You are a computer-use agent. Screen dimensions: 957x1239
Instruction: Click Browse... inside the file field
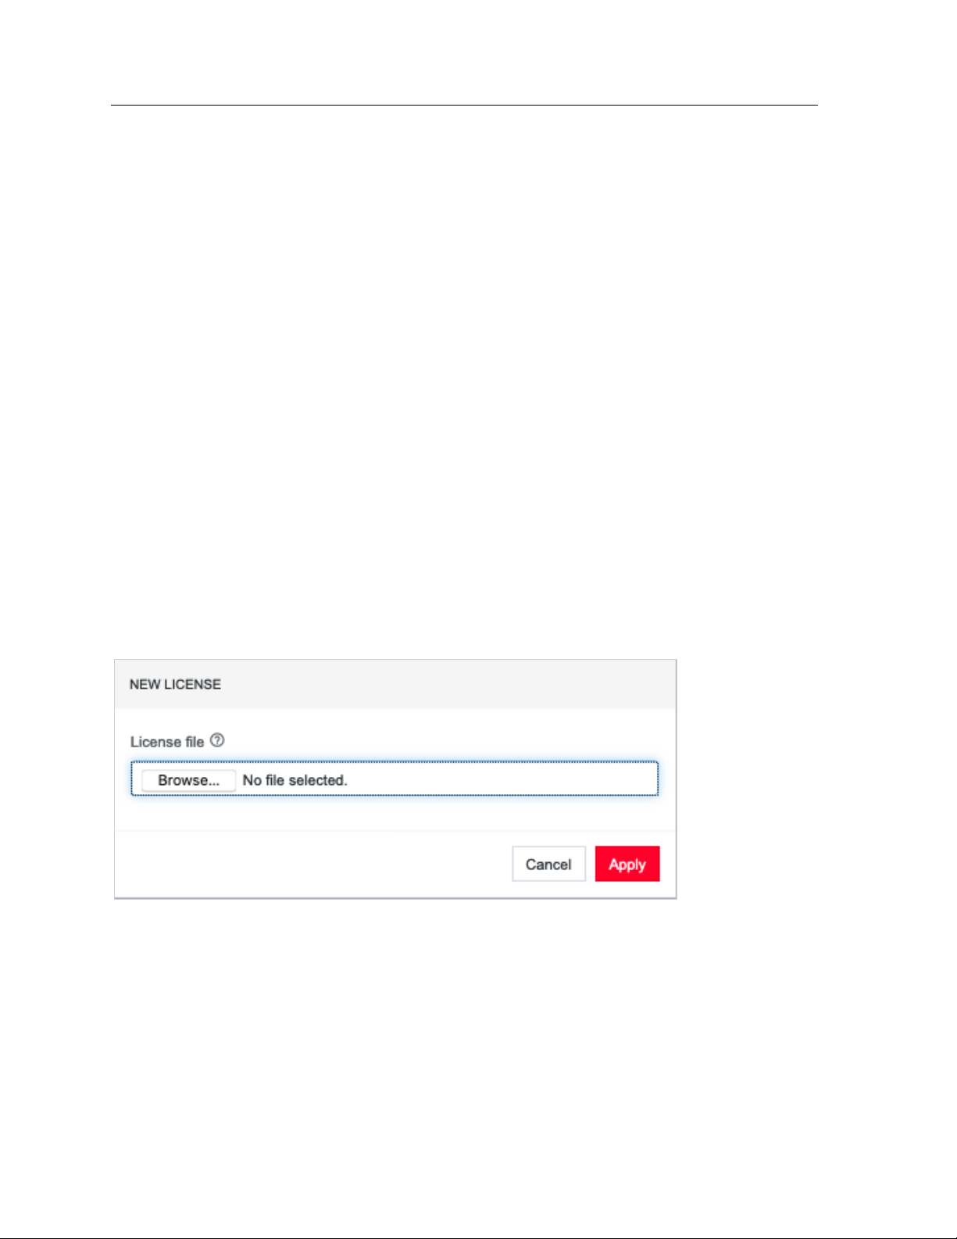coord(188,780)
